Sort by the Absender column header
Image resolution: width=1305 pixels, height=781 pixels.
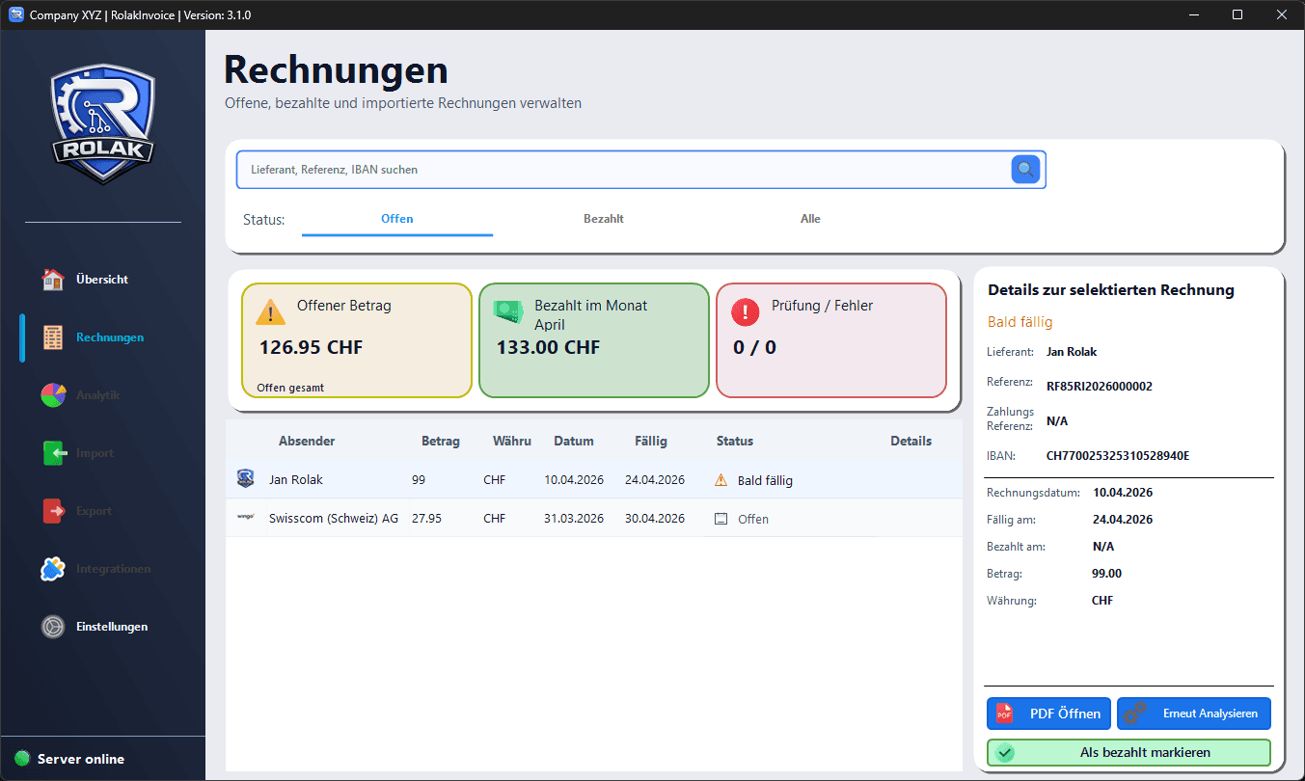tap(307, 442)
